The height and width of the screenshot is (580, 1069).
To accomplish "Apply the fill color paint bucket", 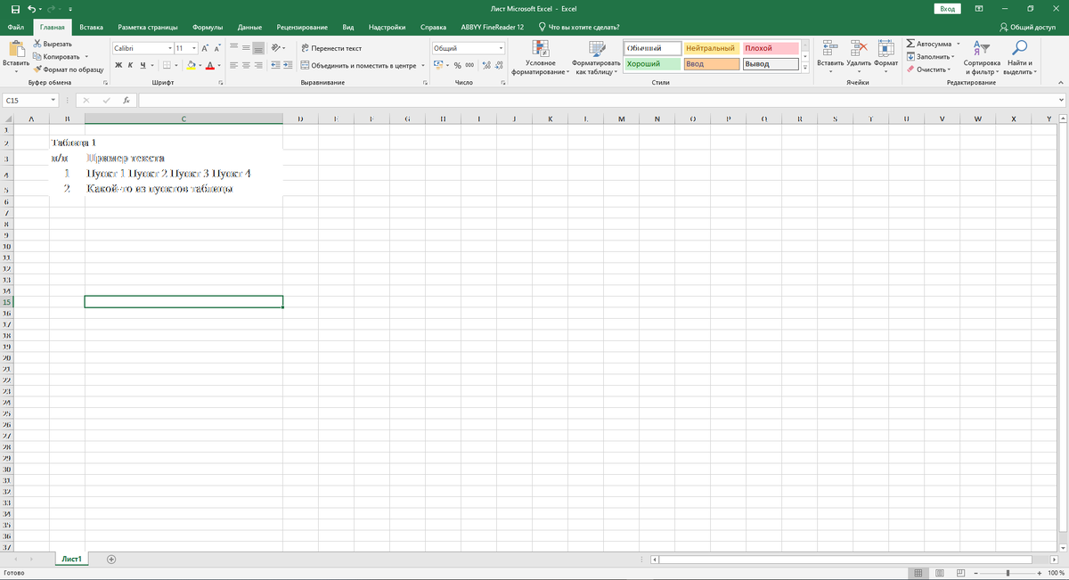I will [192, 65].
